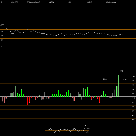Click the longest red bar in the MR histogram
Viewport: 136px width, 136px height.
pos(27,101)
